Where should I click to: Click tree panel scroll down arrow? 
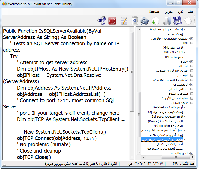139,152
